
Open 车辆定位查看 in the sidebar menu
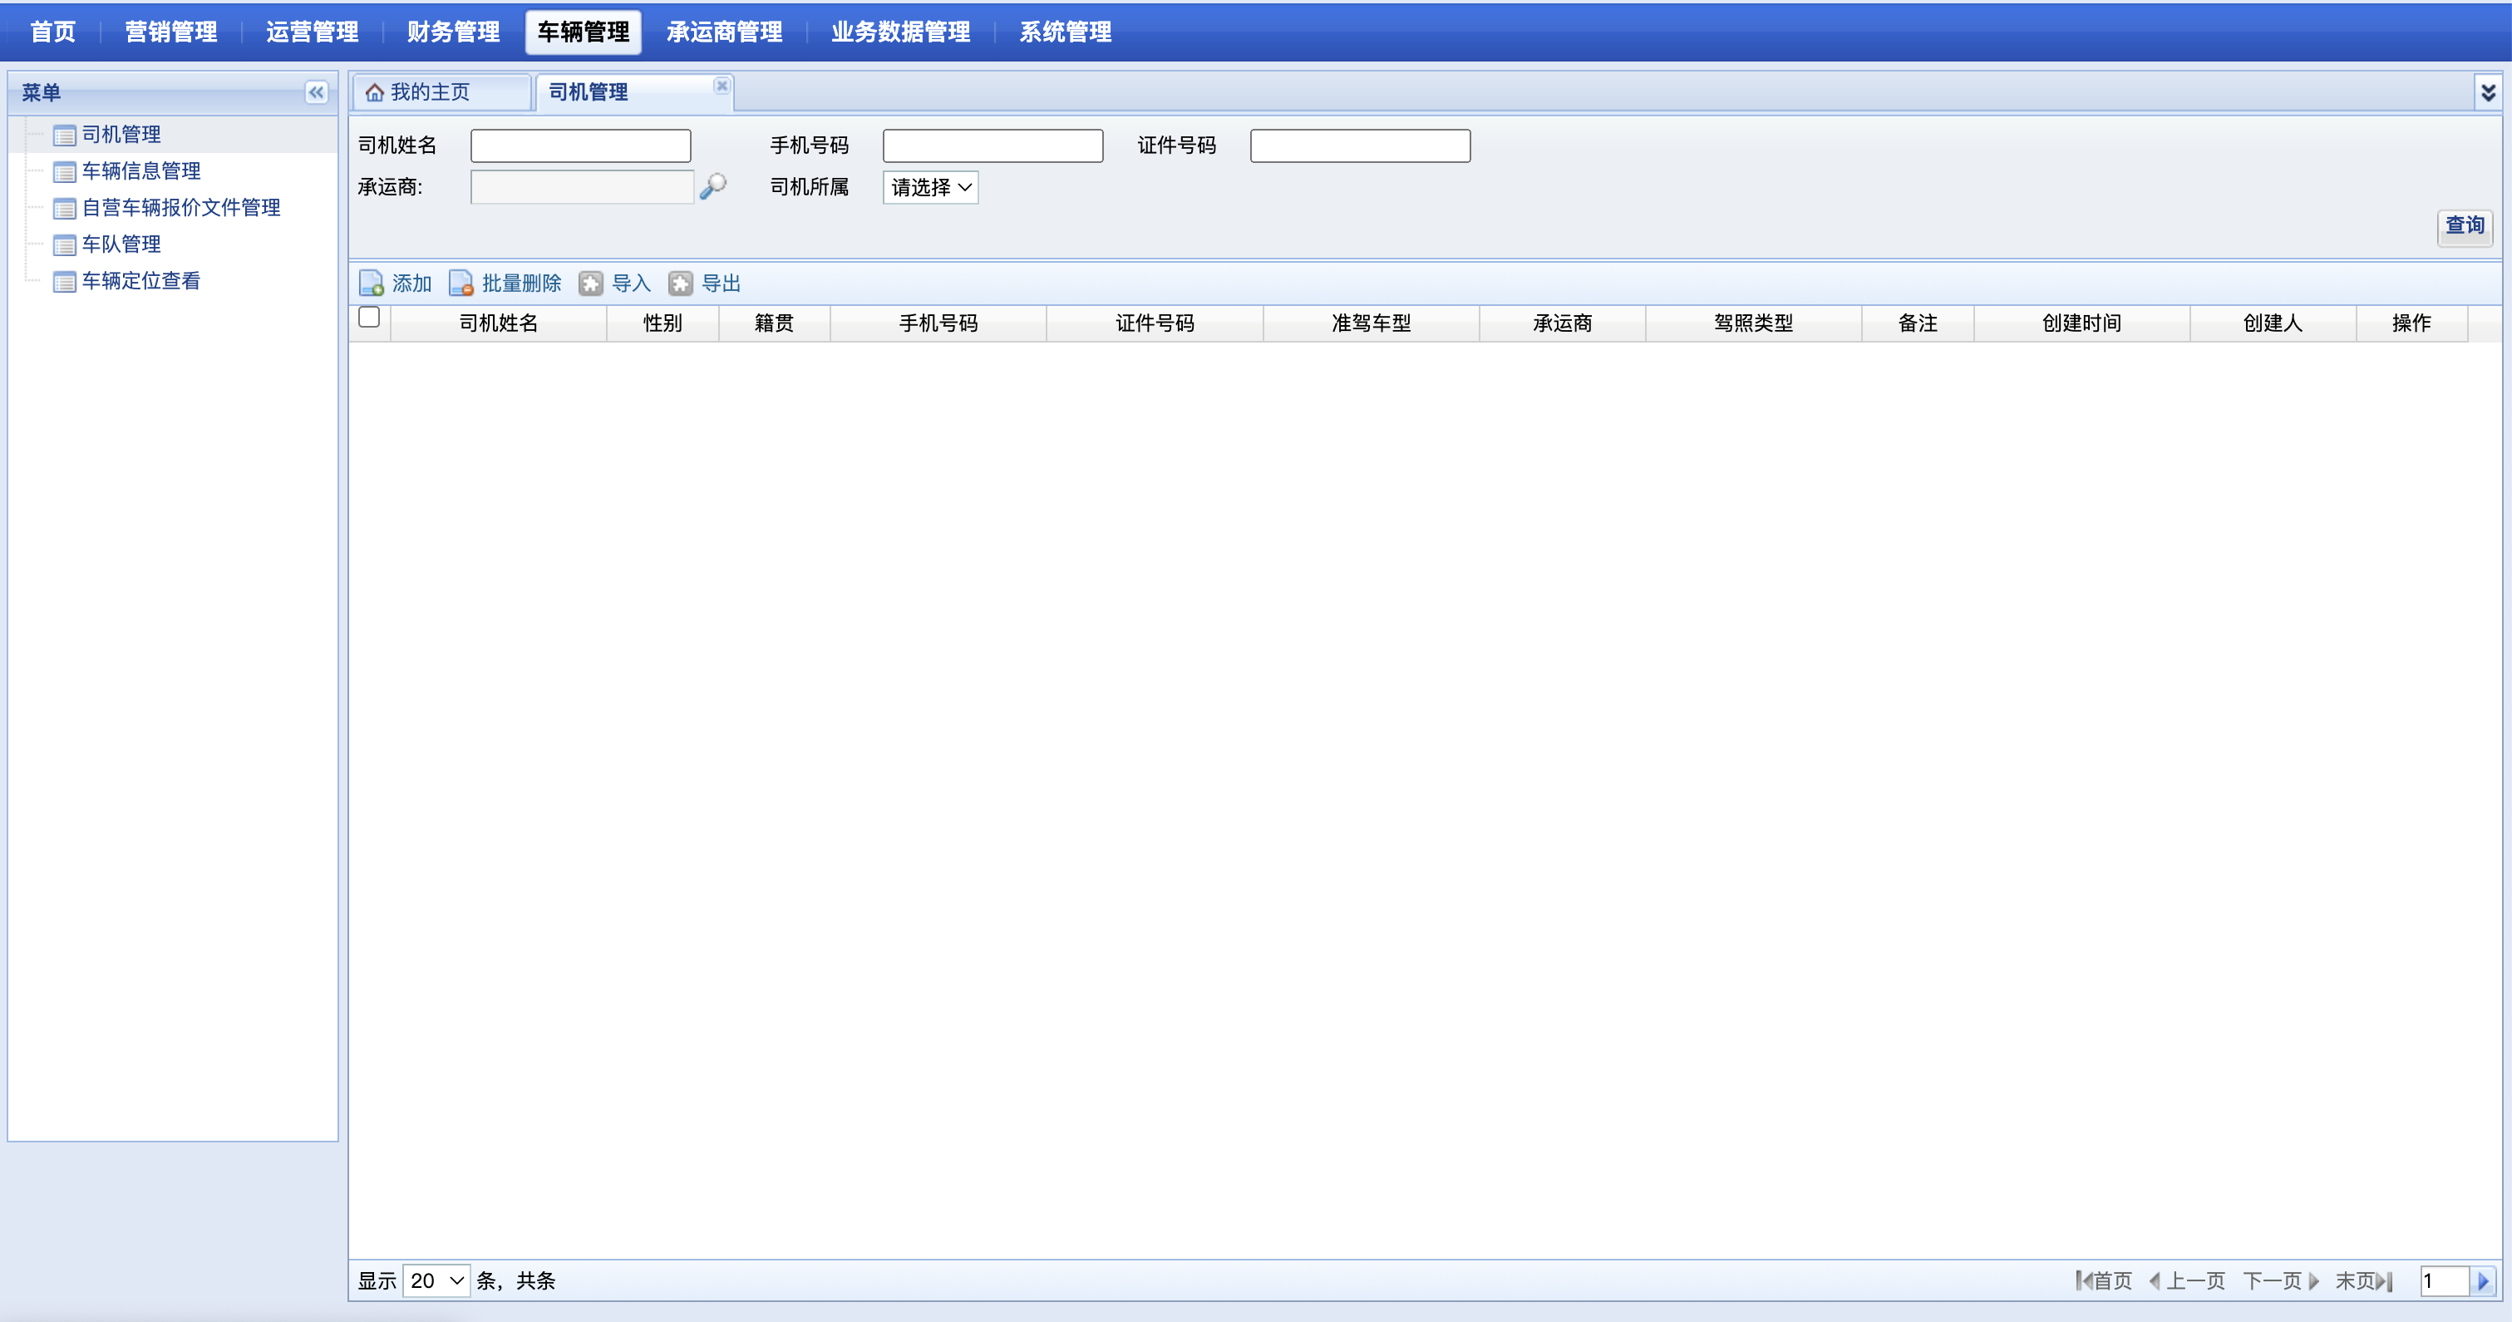pos(141,281)
